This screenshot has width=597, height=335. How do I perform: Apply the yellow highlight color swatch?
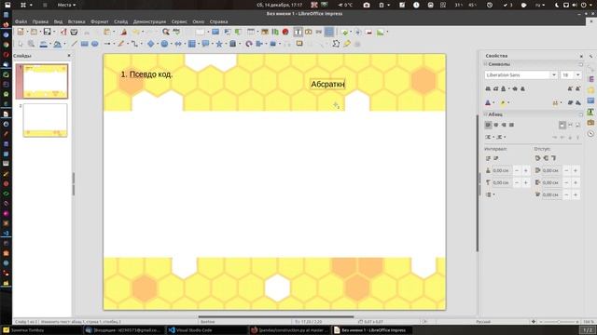point(503,103)
